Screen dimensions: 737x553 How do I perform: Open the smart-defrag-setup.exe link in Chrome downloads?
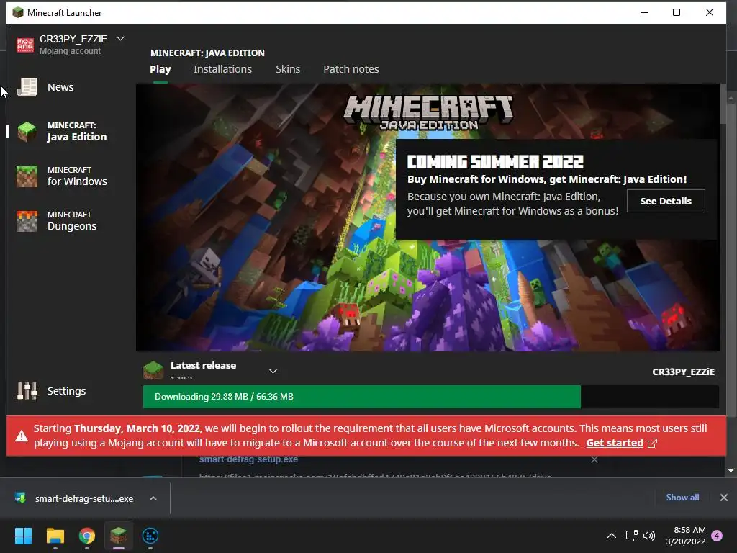point(248,459)
